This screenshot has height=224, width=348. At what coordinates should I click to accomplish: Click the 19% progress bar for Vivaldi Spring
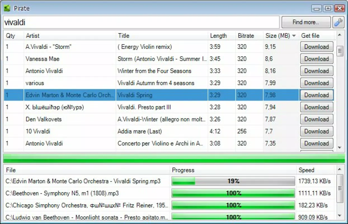[233, 181]
